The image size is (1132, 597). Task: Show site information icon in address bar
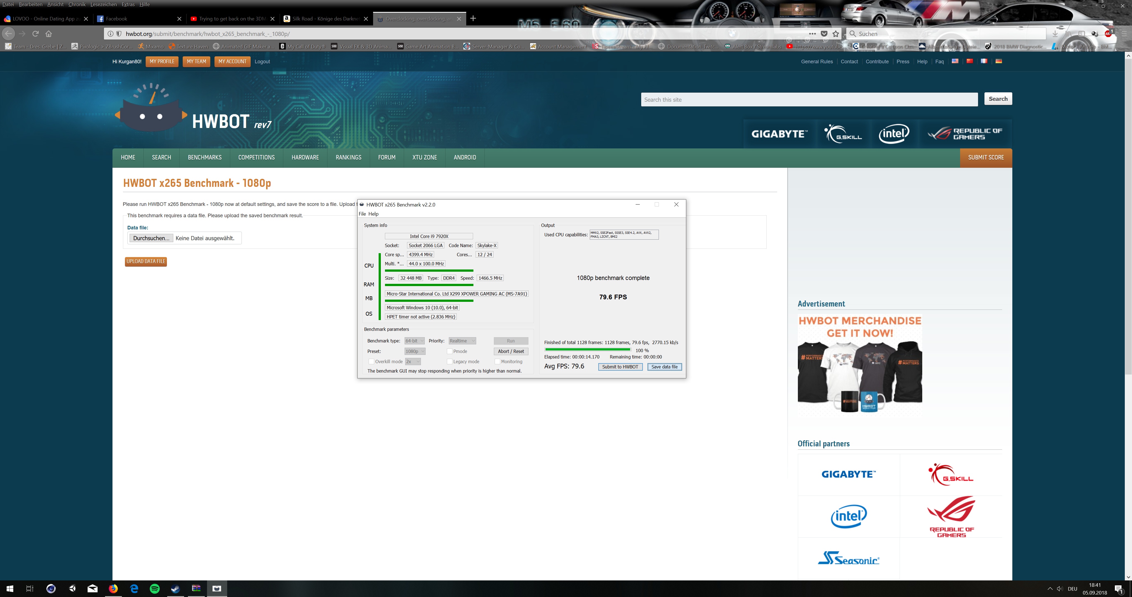tap(110, 33)
